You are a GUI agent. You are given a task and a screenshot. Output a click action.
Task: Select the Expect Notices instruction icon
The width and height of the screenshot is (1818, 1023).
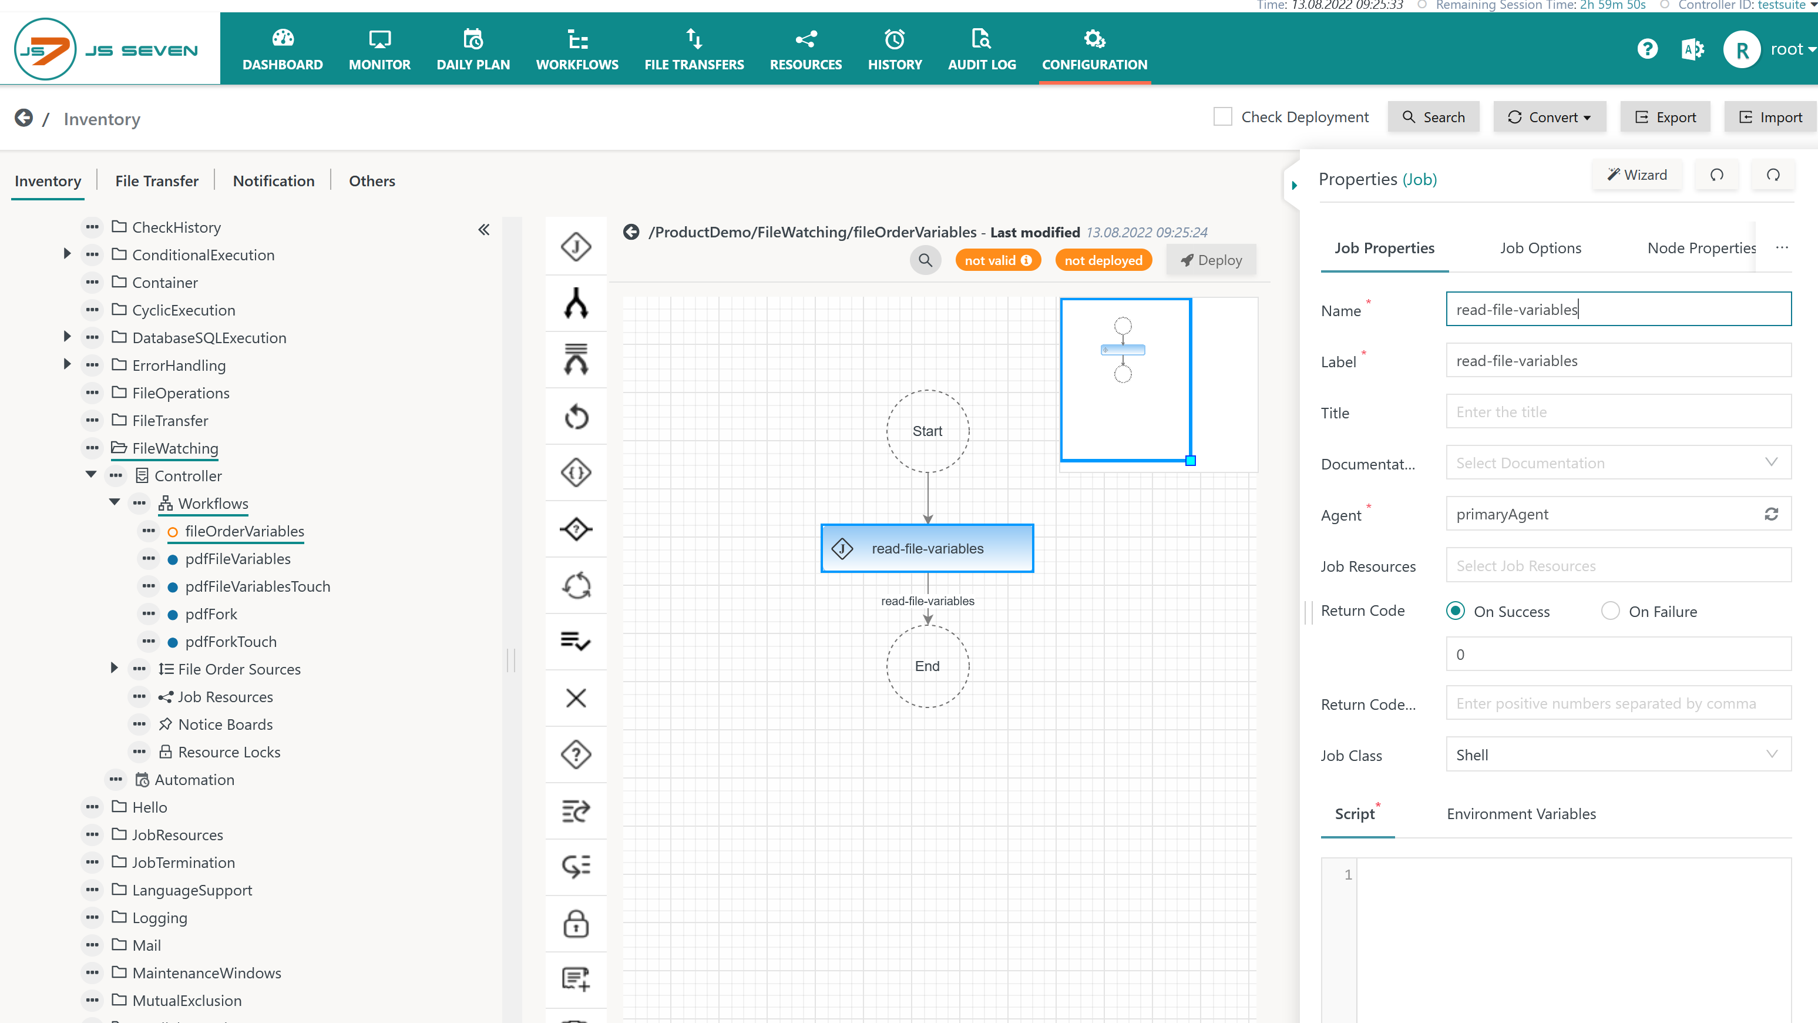[x=576, y=867]
